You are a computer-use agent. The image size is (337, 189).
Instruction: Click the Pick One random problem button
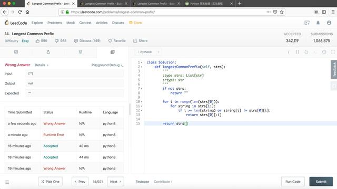[51, 182]
